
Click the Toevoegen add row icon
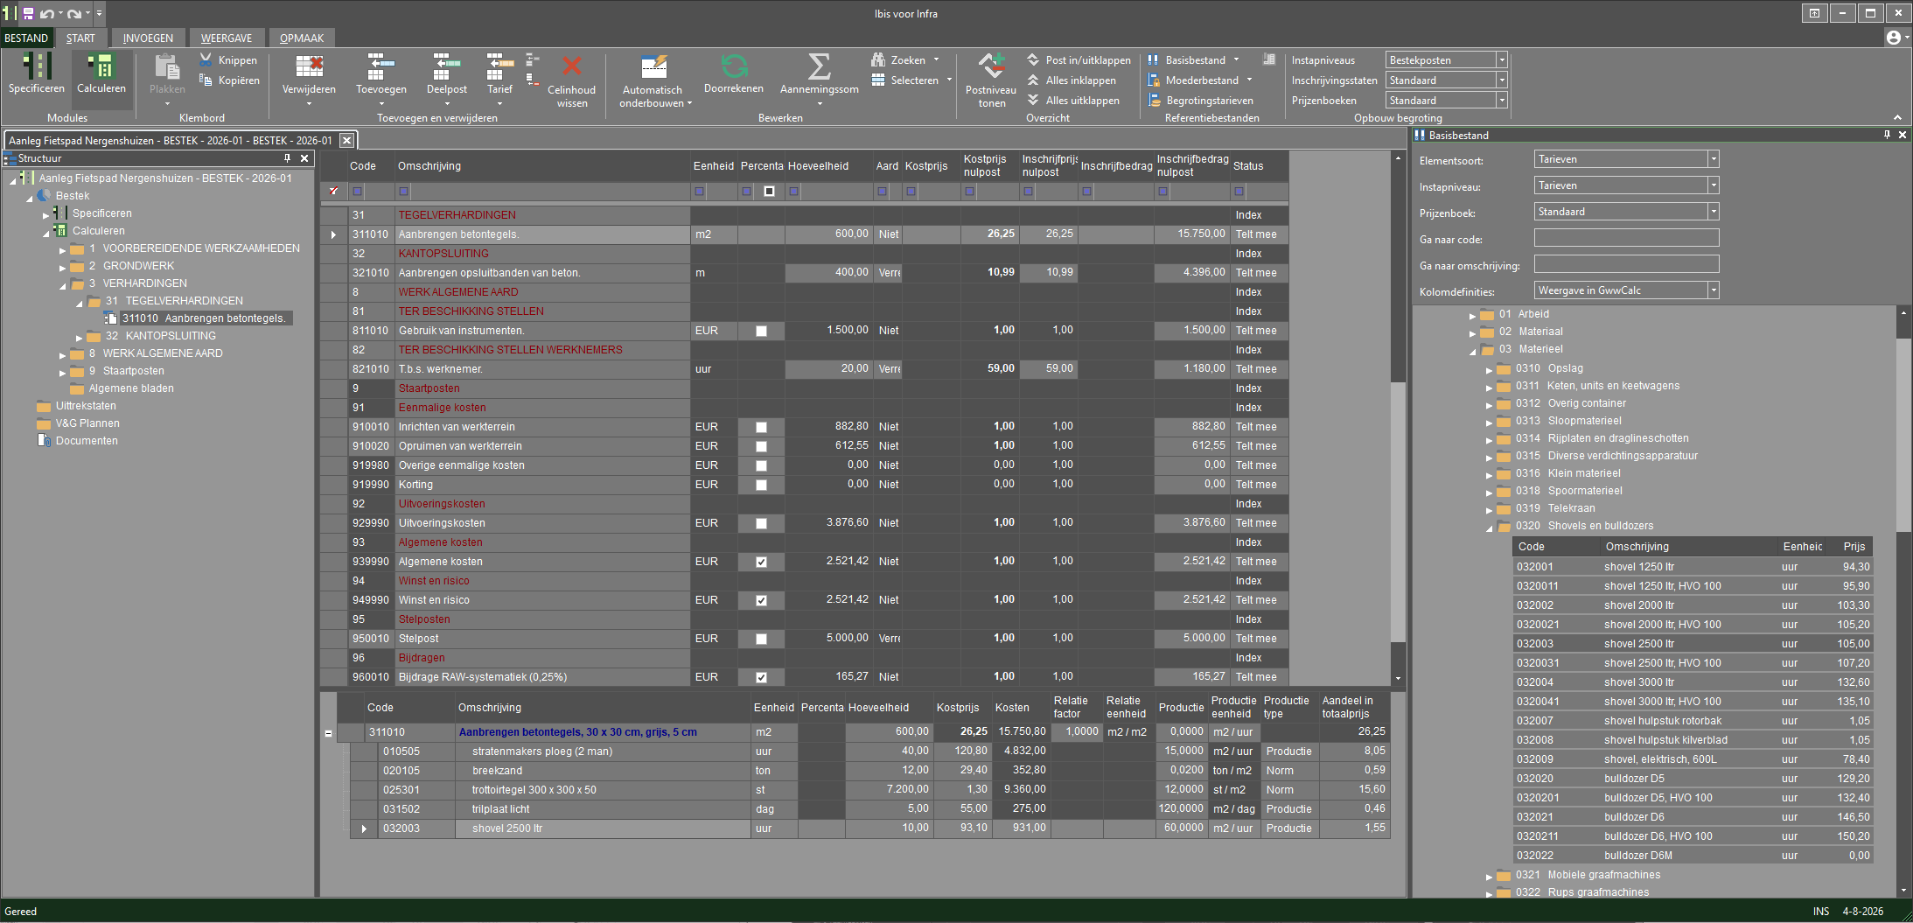click(x=381, y=66)
